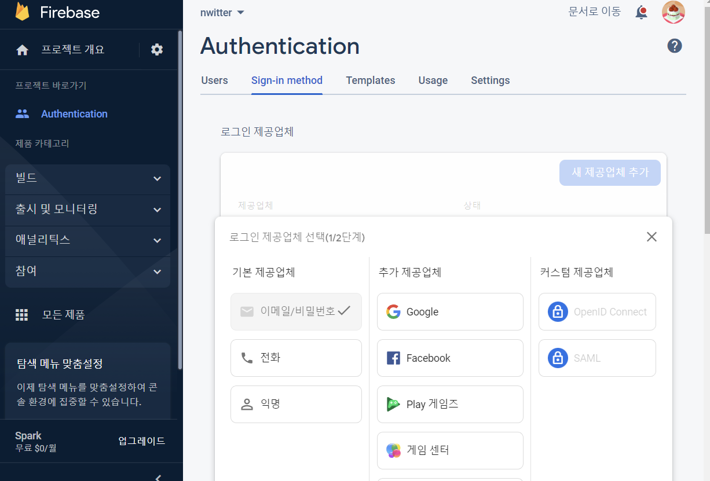This screenshot has width=710, height=481.
Task: Click the Google logo icon
Action: (x=393, y=311)
